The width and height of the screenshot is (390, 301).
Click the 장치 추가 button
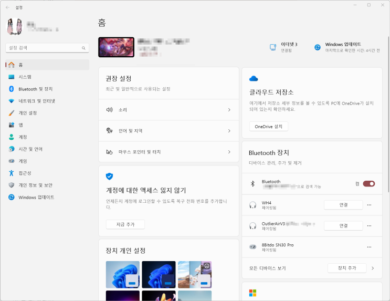click(x=347, y=268)
